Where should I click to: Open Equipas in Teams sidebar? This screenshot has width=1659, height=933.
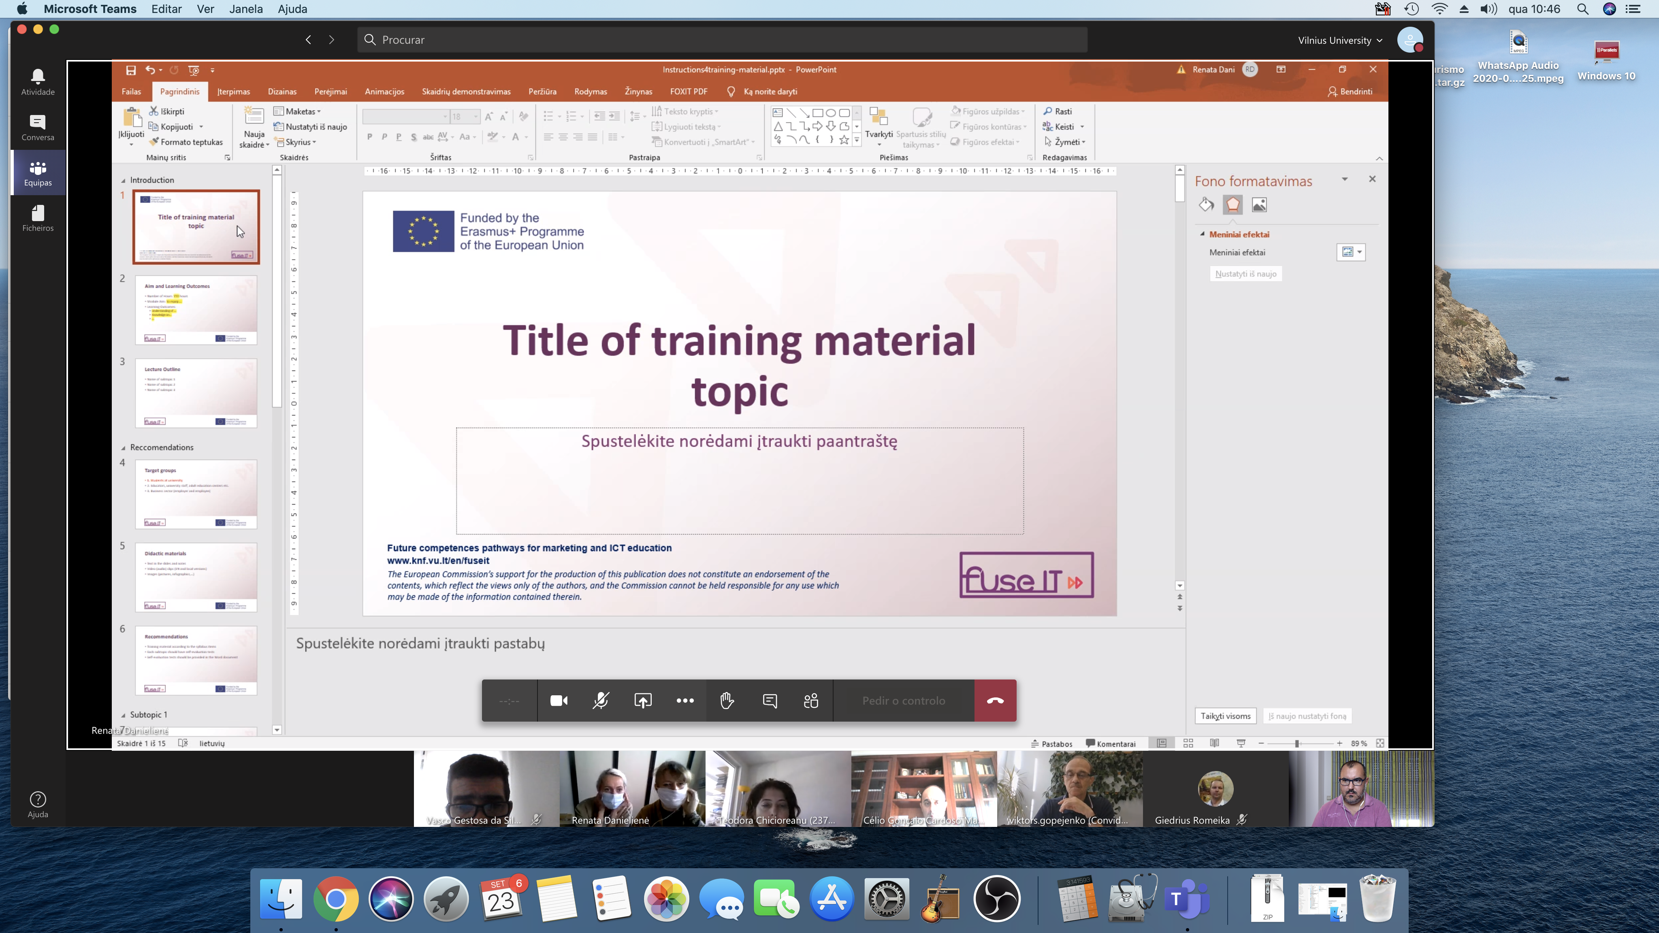38,173
